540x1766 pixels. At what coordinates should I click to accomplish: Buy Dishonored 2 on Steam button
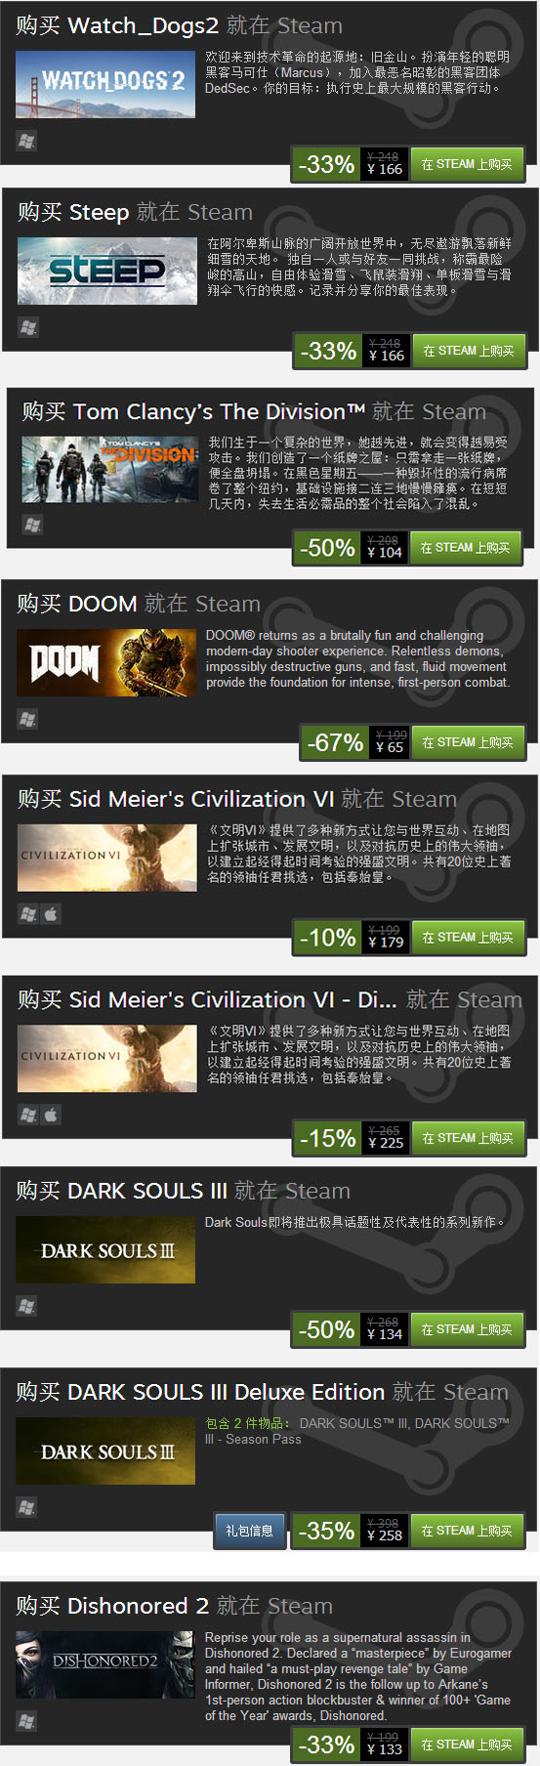tap(467, 1745)
